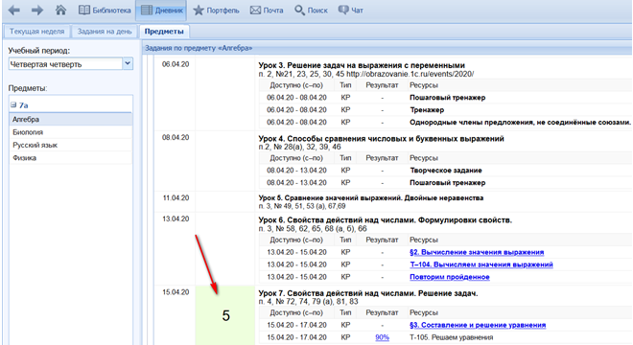The height and width of the screenshot is (345, 633).
Task: Switch to Задания на день tab
Action: pyautogui.click(x=105, y=32)
